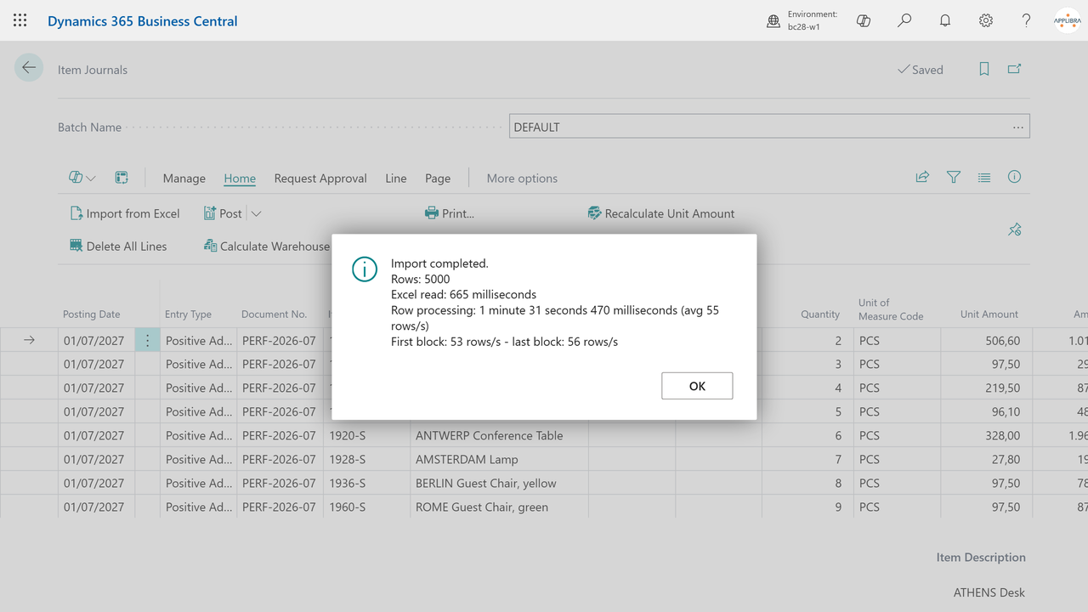Open Copilot from the top bar
The height and width of the screenshot is (612, 1088).
coord(864,20)
